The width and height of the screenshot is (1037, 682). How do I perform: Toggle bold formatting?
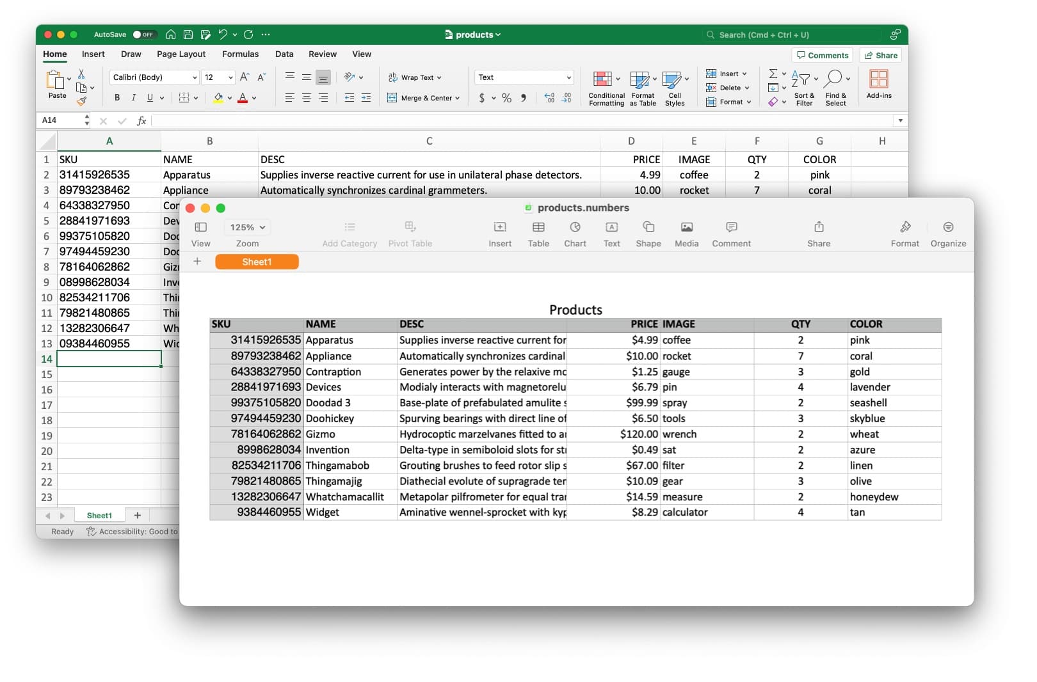117,97
